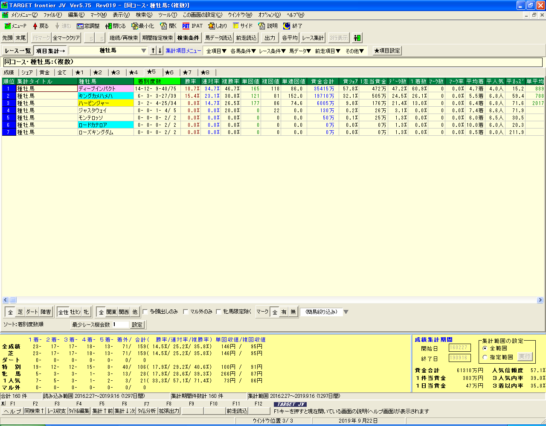
Task: Toggle the 多頭出しのみ checkbox
Action: point(145,312)
